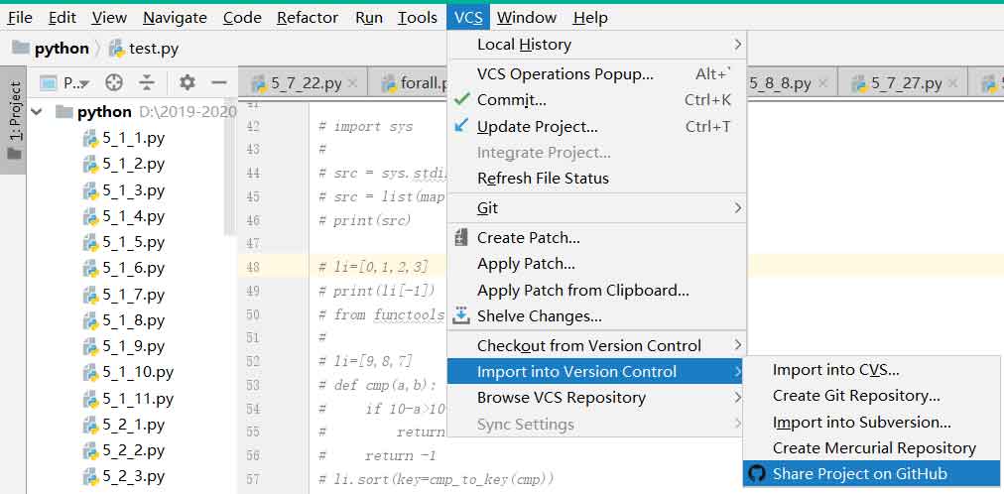This screenshot has height=494, width=1004.
Task: Choose VCS Operations Popup
Action: (x=597, y=74)
